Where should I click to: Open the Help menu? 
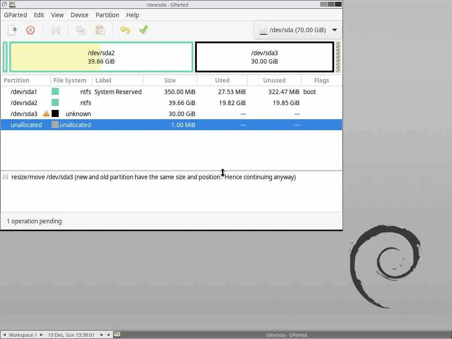click(x=132, y=15)
